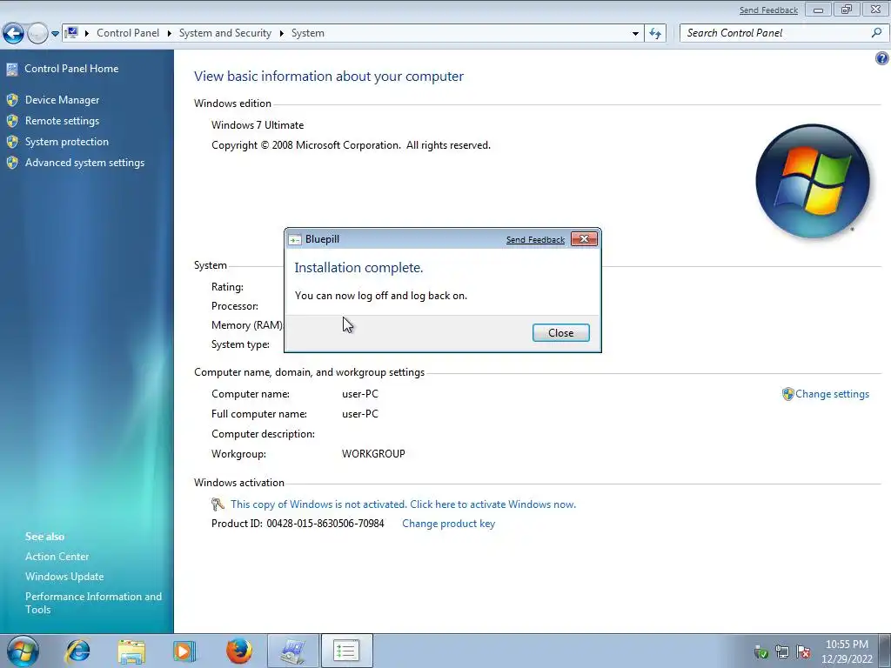Click the network tray icon
The width and height of the screenshot is (891, 668).
tap(782, 652)
